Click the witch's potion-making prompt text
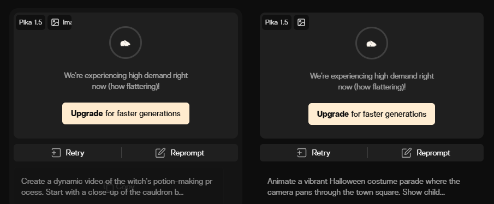494x204 pixels. pyautogui.click(x=117, y=187)
